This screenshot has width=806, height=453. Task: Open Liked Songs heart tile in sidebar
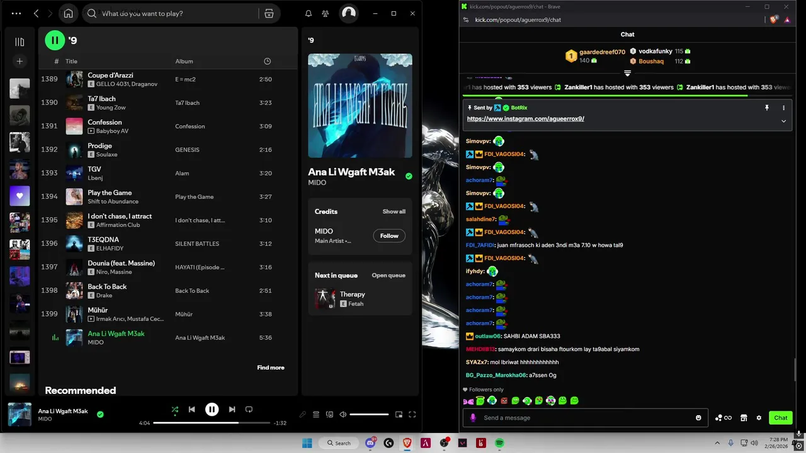(20, 196)
